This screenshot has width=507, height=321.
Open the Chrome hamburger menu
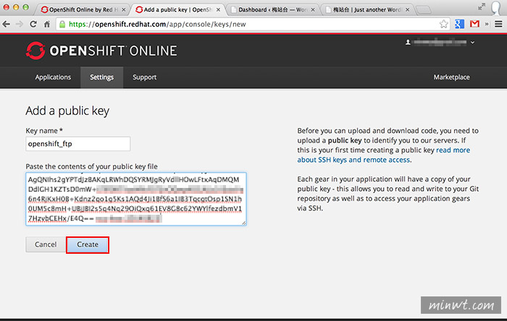tap(498, 24)
